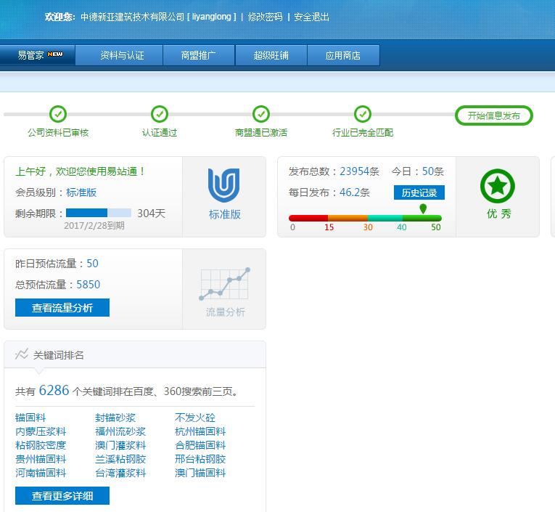Open the 商盟推广 menu tab
555x512 pixels.
tap(198, 55)
